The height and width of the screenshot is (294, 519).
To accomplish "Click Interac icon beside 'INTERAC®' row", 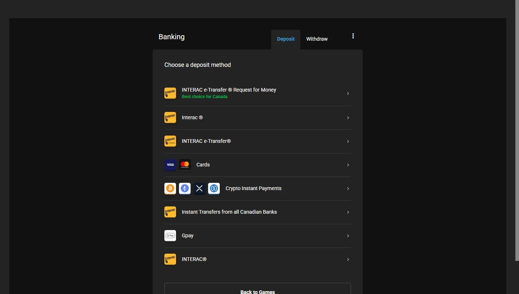I will pos(170,259).
